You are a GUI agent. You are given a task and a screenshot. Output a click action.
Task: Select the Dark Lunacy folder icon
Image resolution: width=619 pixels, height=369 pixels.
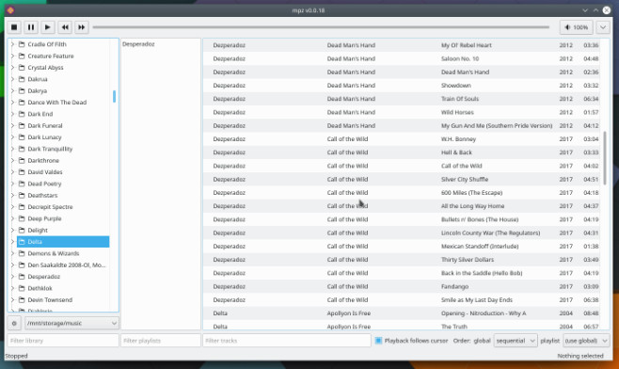point(23,137)
